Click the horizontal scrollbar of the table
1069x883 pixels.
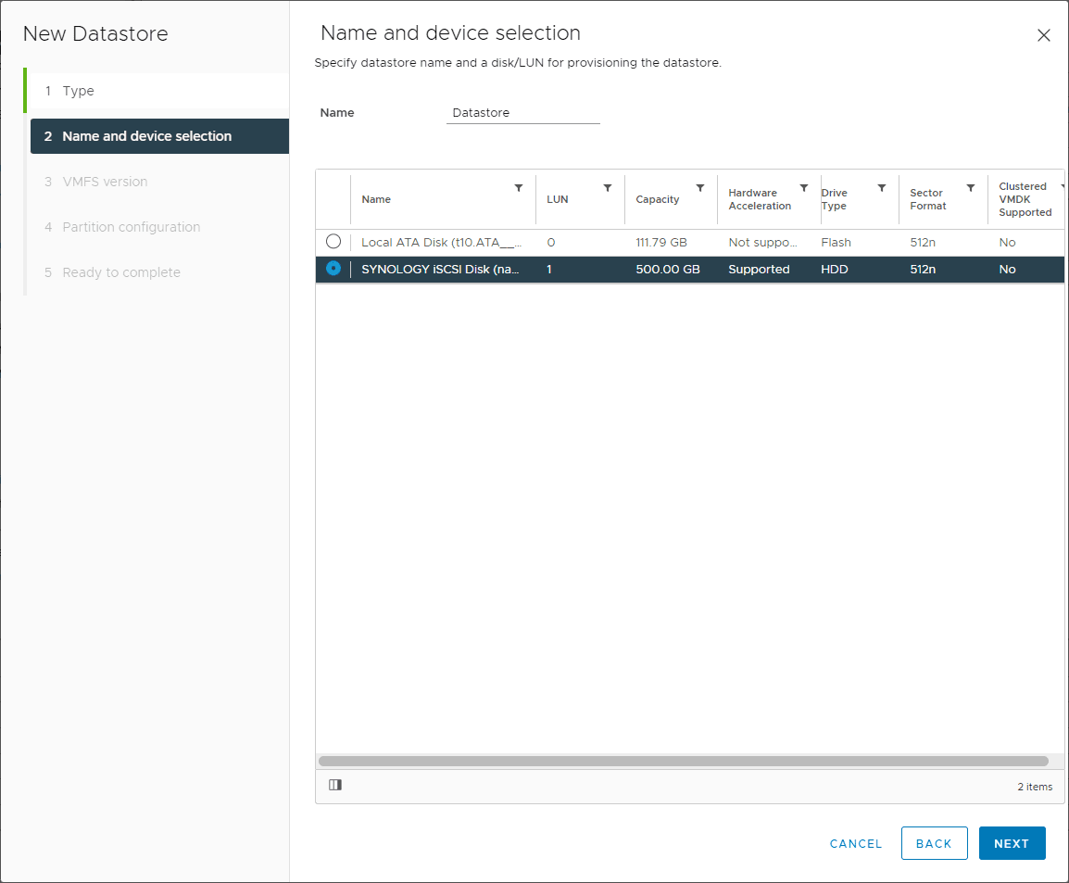point(683,761)
